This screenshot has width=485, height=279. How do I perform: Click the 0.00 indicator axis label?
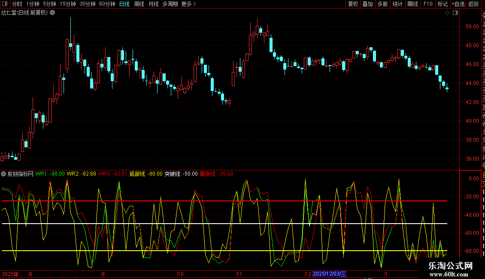(x=474, y=179)
